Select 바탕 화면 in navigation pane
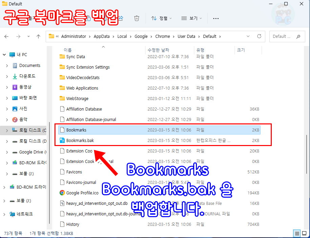This screenshot has width=310, height=238. pos(28,98)
